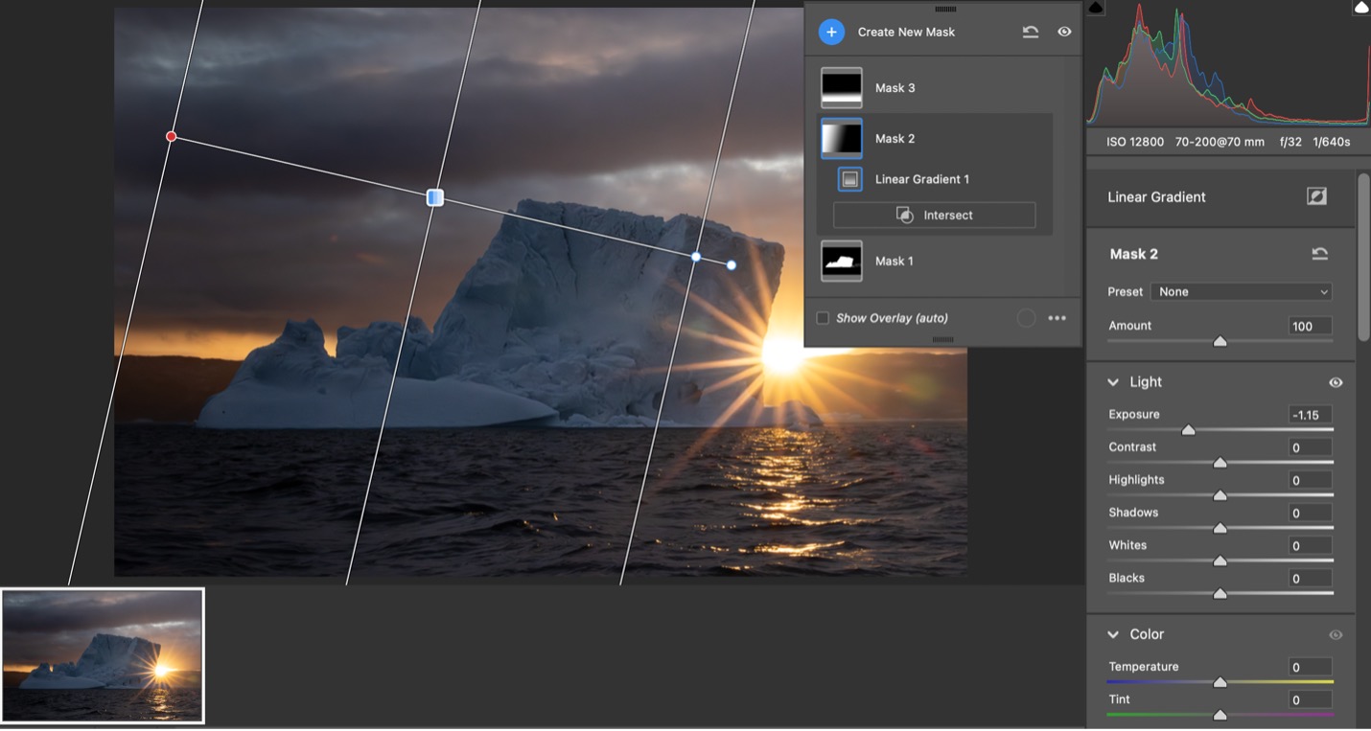Click the overlay color circle swatch
1371x731 pixels.
coord(1026,318)
